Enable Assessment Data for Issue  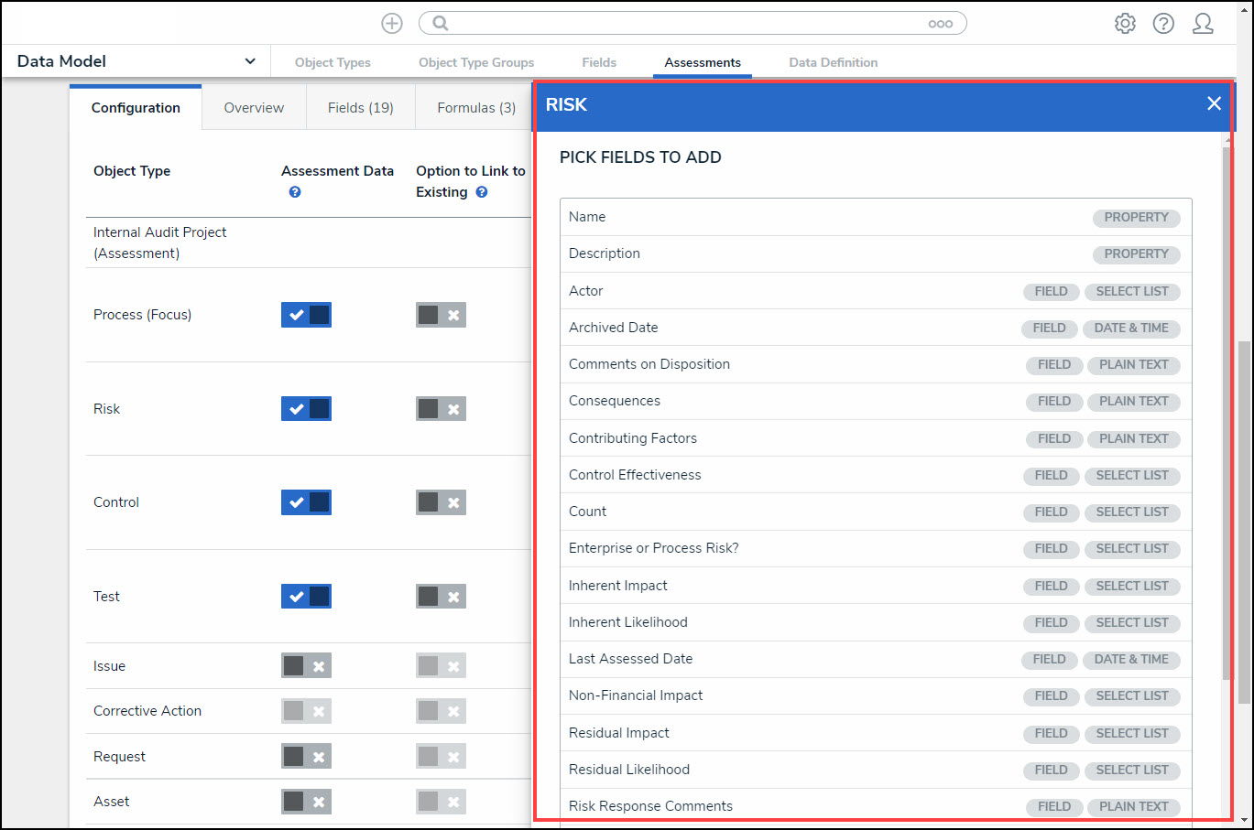306,666
